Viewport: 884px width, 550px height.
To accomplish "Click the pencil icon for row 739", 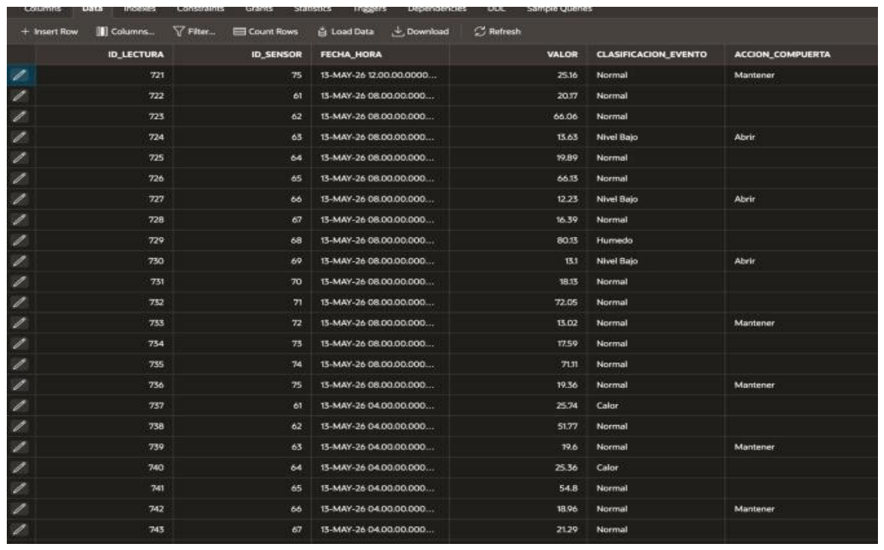I will pos(20,447).
